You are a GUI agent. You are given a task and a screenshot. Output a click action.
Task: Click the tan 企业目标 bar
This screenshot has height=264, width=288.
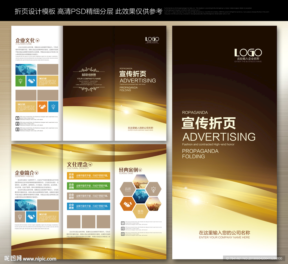(89, 196)
